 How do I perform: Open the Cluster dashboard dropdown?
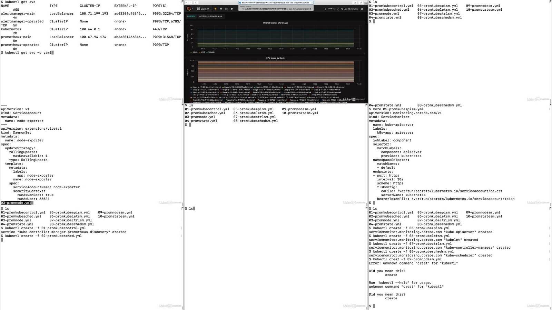(204, 9)
